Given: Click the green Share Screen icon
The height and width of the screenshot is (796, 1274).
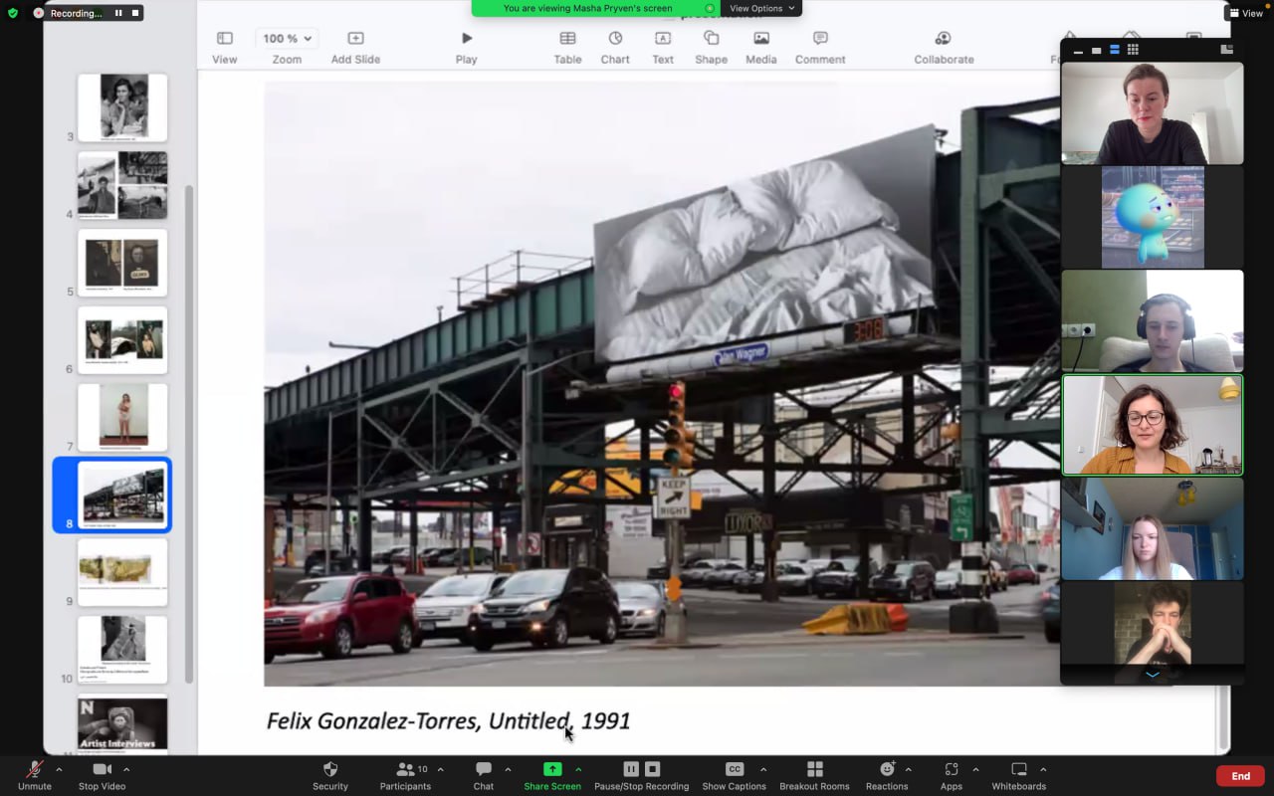Looking at the screenshot, I should [552, 769].
